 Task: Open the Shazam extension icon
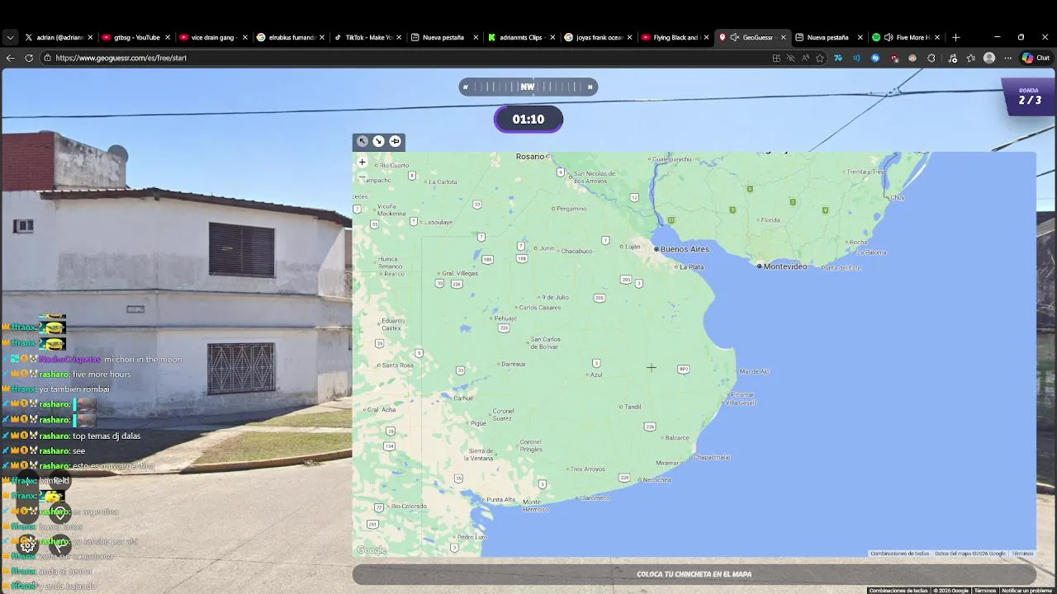click(x=875, y=58)
